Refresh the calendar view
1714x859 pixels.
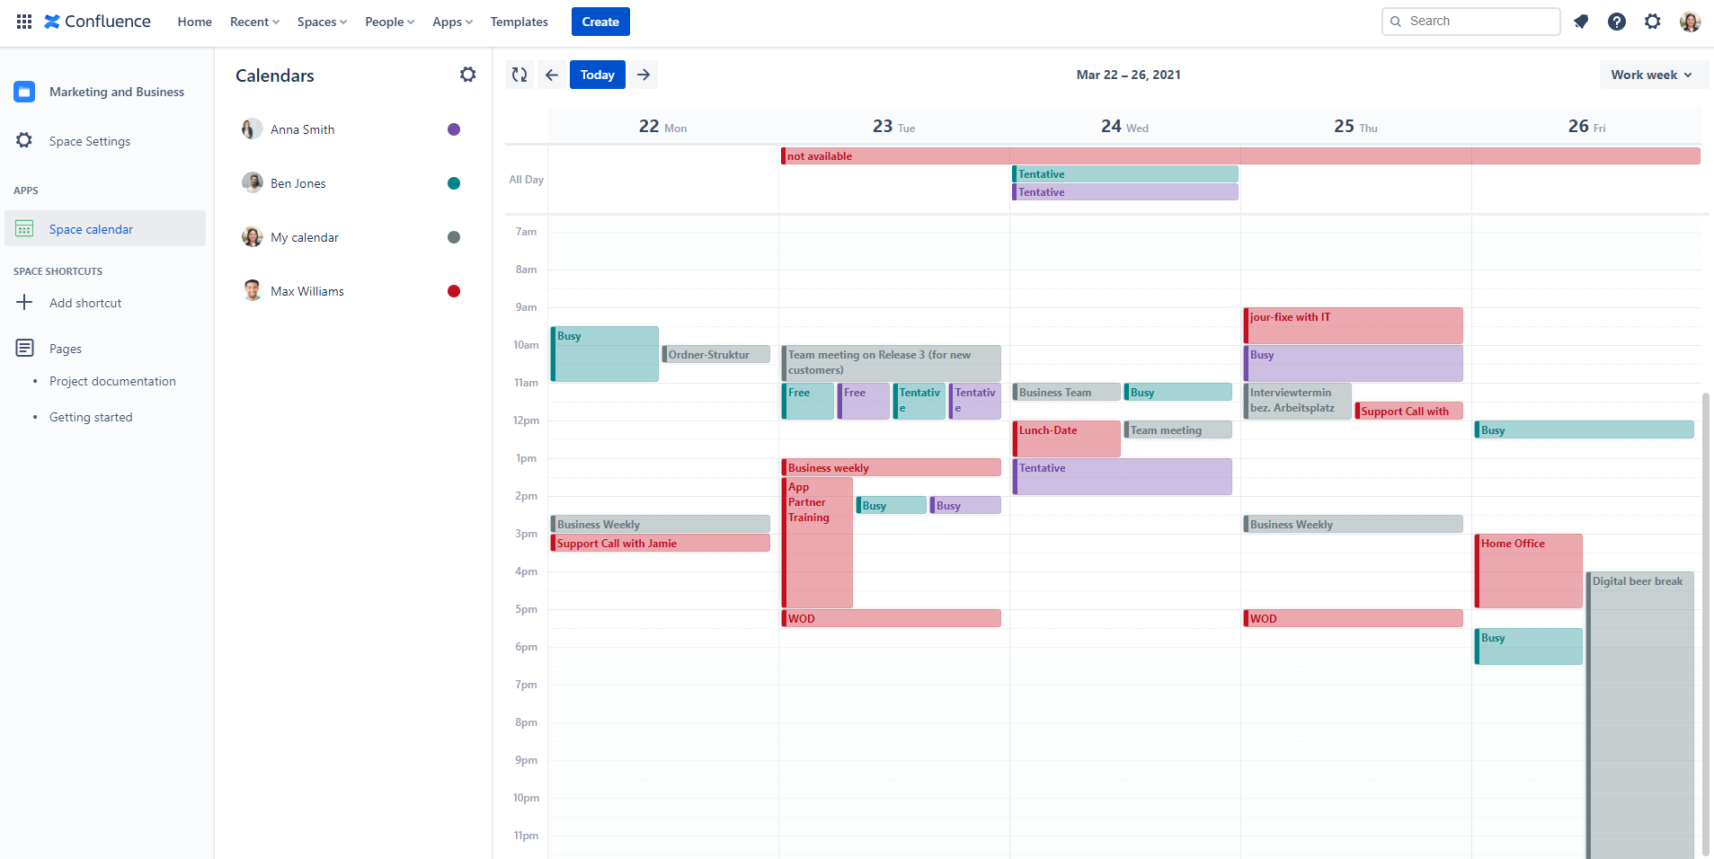520,75
